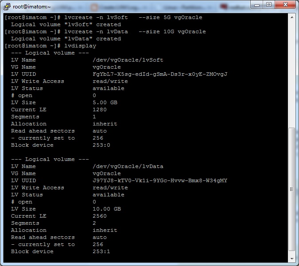
Task: Close the root@imatom terminal window
Action: pos(285,5)
